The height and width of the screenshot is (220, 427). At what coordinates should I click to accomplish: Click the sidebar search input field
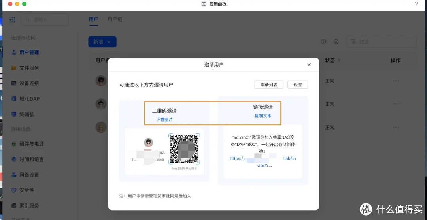tap(44, 20)
